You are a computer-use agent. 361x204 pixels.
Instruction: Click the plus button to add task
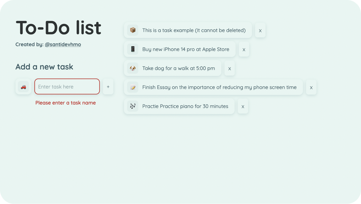tap(108, 87)
